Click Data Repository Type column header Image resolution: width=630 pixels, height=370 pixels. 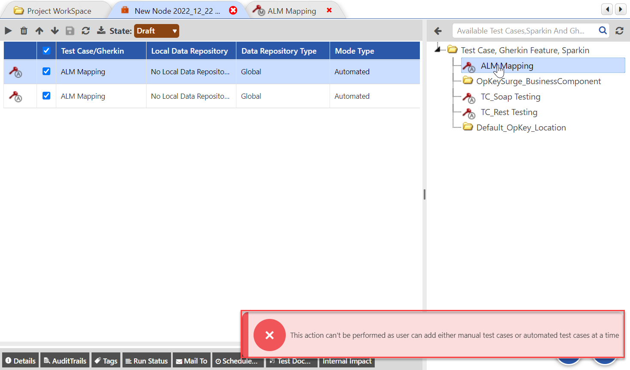pos(283,51)
